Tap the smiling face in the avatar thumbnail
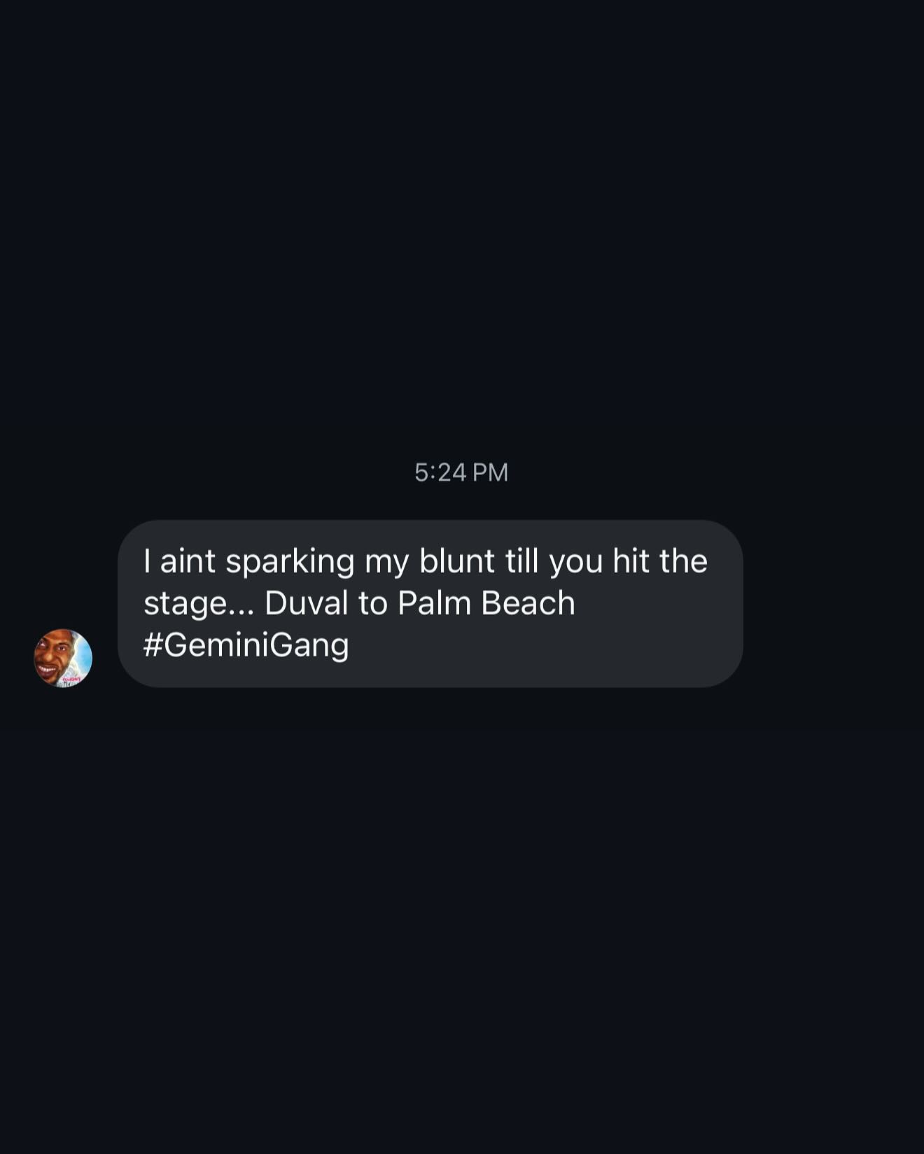This screenshot has height=1154, width=924. pos(52,658)
